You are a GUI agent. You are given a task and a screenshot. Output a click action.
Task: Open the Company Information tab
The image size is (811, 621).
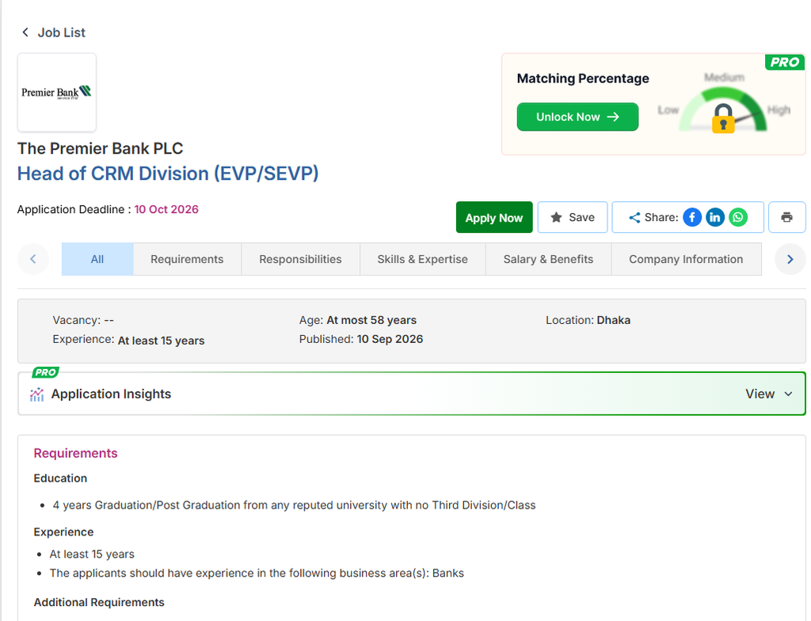click(x=686, y=259)
